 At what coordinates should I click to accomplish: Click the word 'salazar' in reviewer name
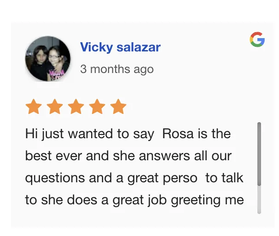click(x=139, y=47)
